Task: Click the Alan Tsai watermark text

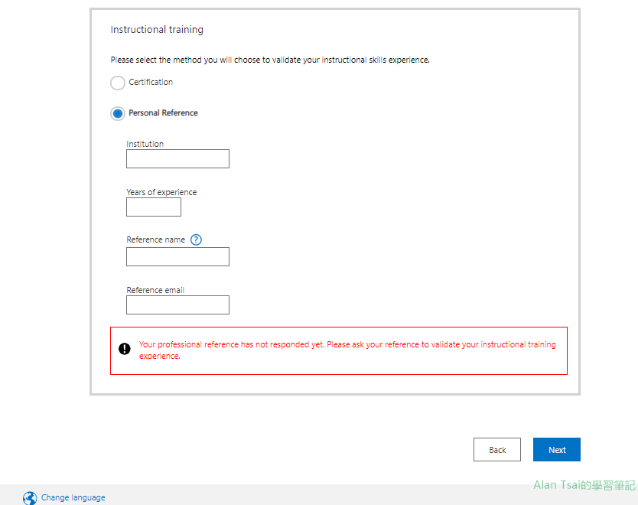Action: point(584,485)
